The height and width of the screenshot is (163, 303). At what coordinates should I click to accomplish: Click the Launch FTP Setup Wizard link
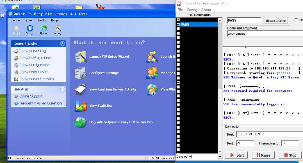point(109,57)
